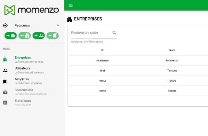Select the momenzo enterprise row
Image resolution: width=208 pixels, height=136 pixels.
click(x=138, y=60)
